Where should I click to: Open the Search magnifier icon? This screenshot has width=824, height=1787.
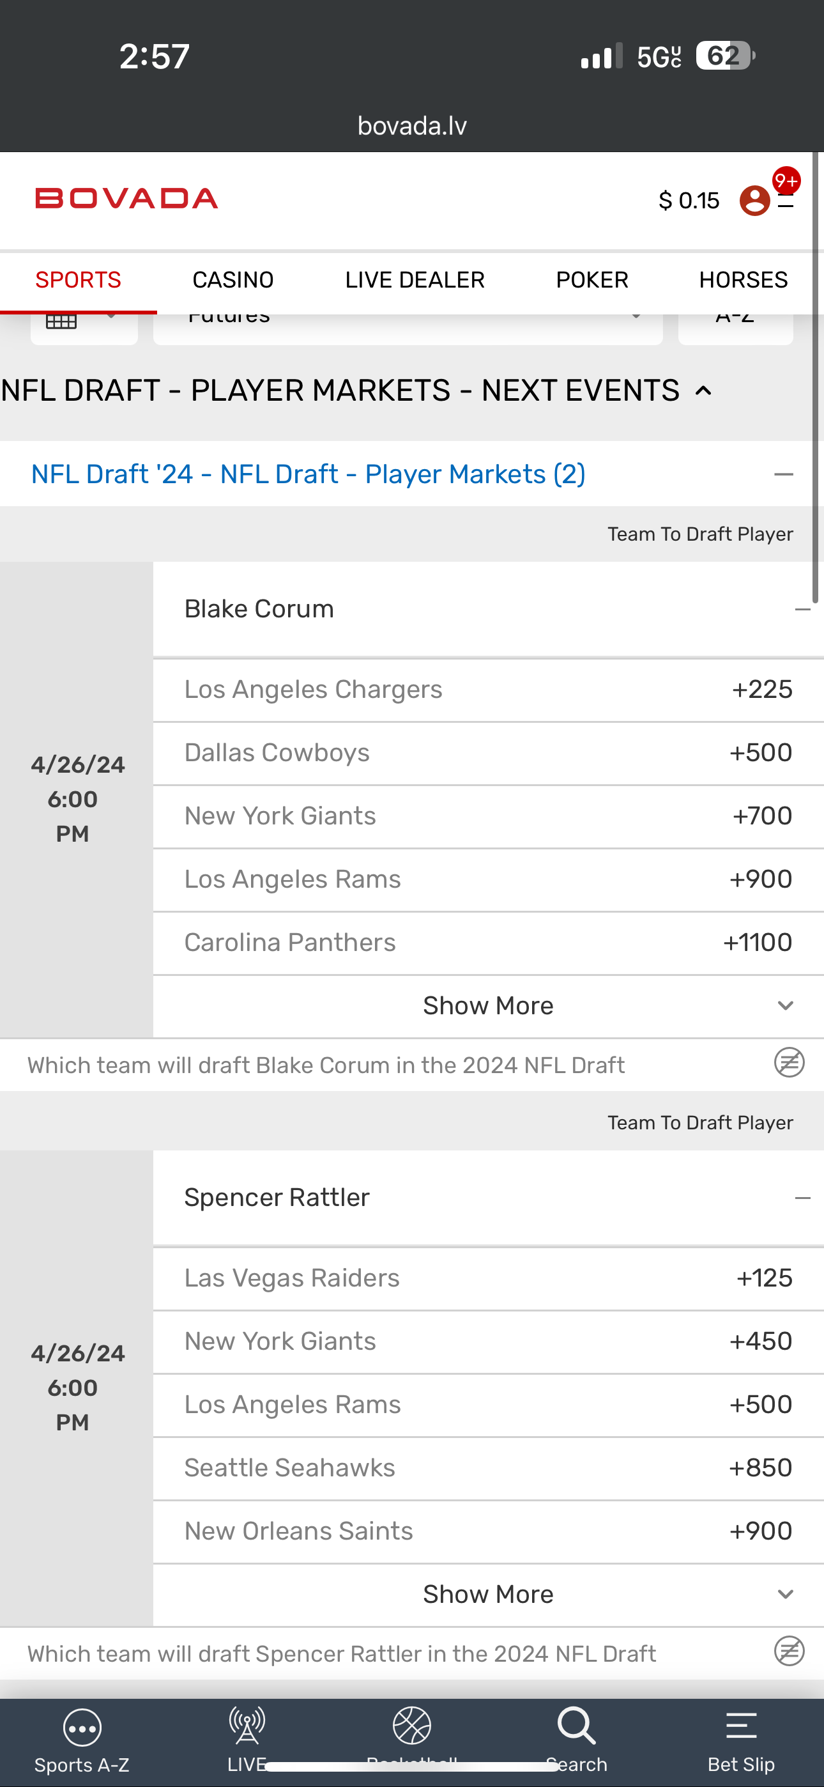[576, 1726]
